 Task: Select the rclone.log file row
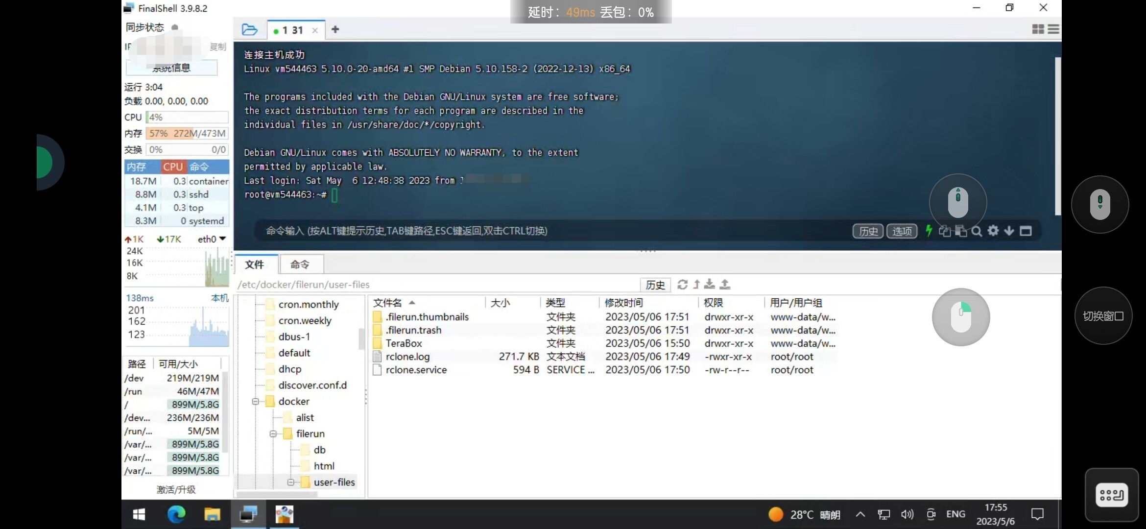pos(604,357)
